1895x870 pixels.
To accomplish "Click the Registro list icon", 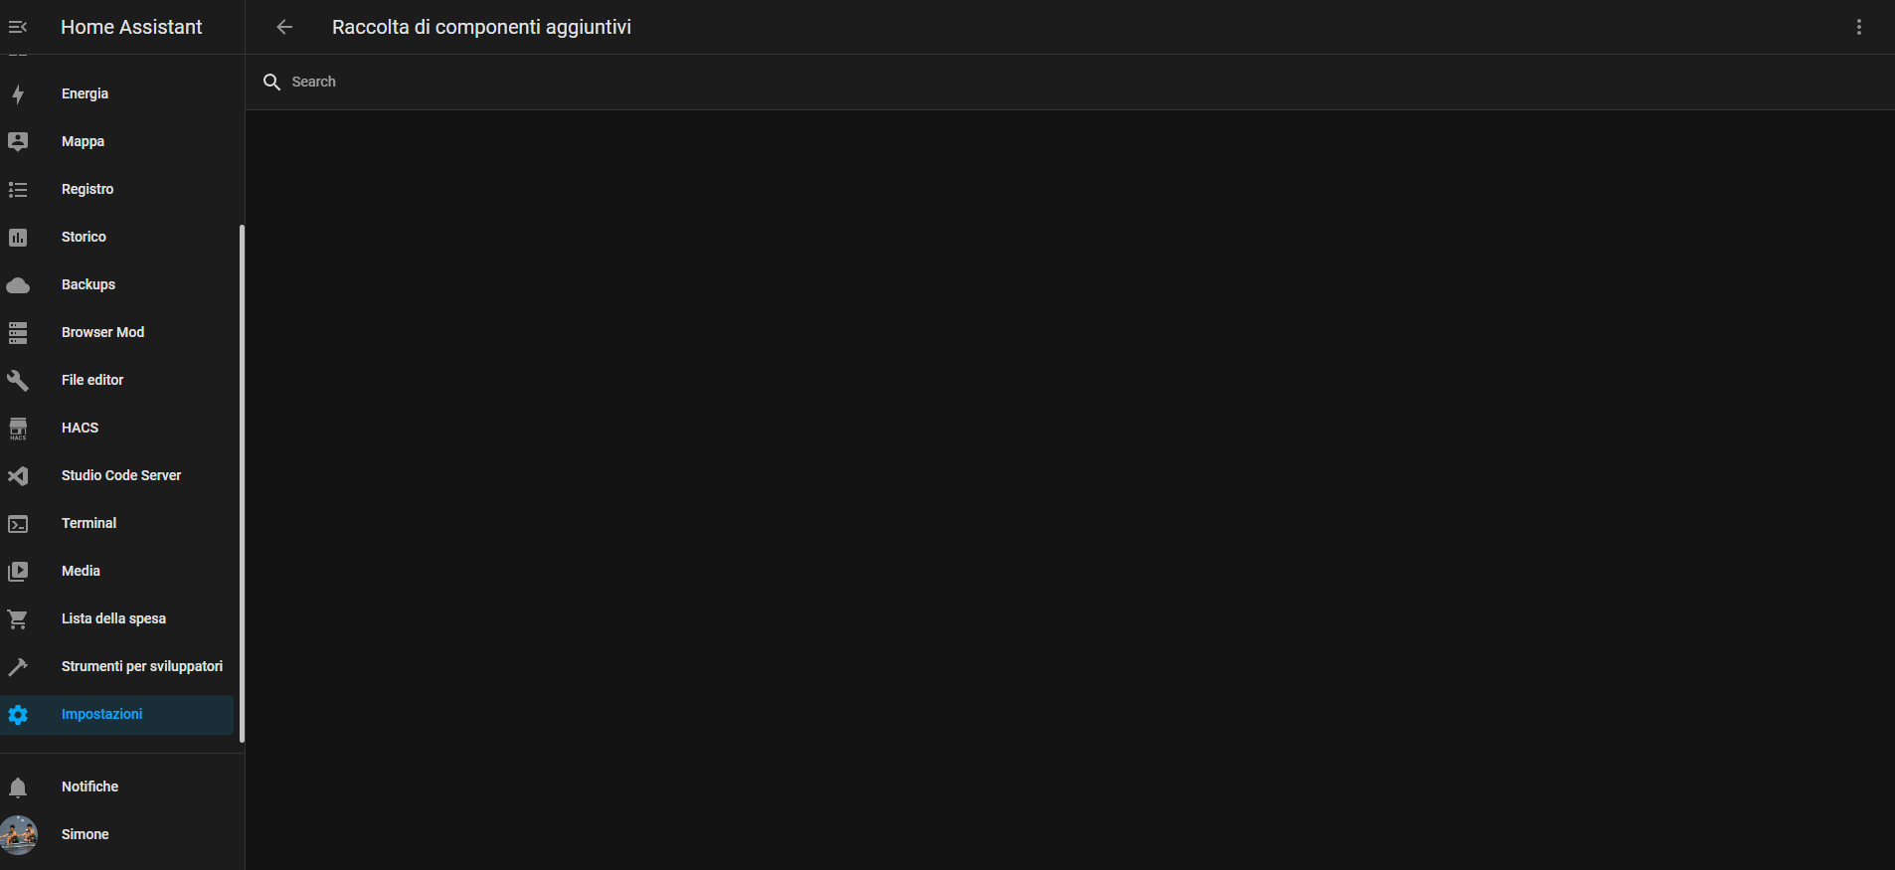I will [18, 190].
